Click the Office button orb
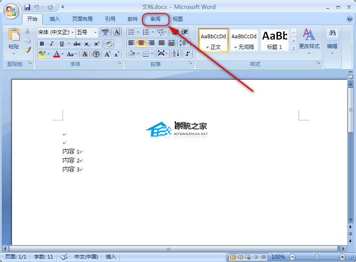 tap(11, 11)
